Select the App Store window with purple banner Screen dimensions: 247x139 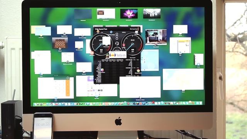point(96,86)
